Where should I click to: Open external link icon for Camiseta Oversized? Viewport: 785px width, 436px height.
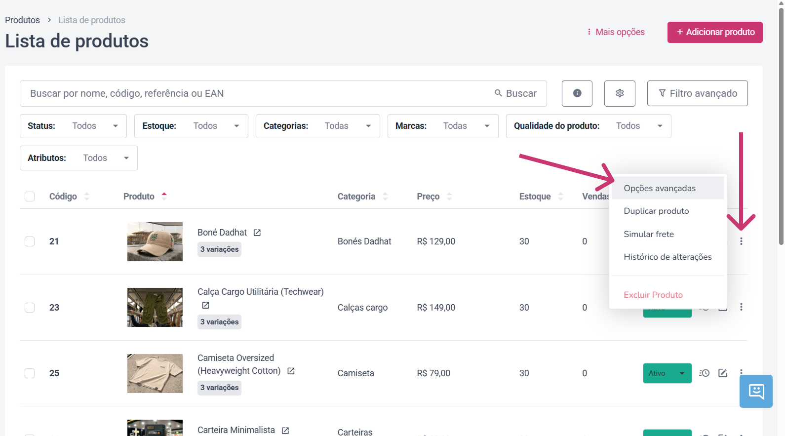point(291,371)
